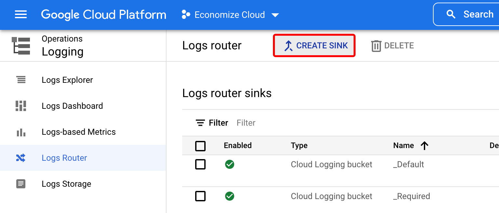Click the Logs Storage document icon
Screen dimensions: 499x213
(21, 184)
